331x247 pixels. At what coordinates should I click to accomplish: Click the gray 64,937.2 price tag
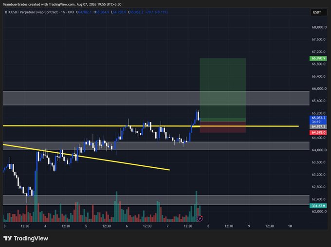[318, 126]
